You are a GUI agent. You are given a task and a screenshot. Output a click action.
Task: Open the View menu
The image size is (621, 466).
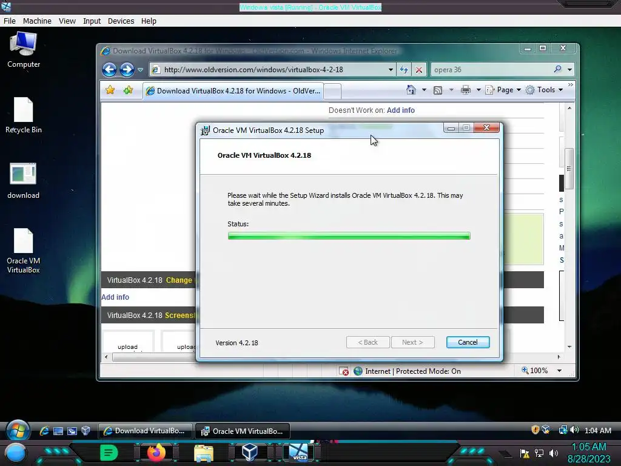(67, 21)
